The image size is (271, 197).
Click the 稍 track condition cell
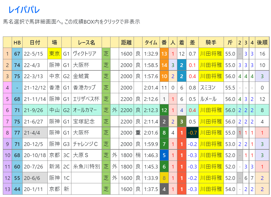[x=138, y=155]
